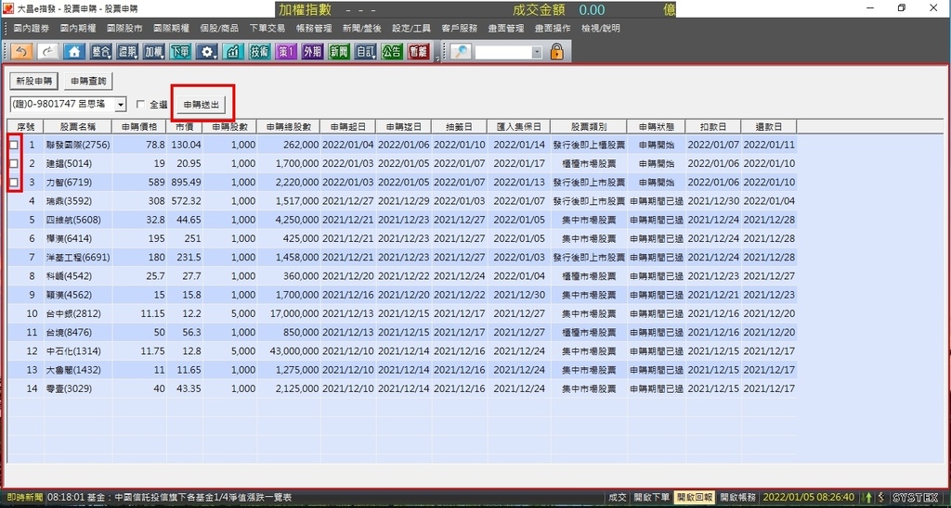This screenshot has width=951, height=508.
Task: Click the 新股申購 button
Action: tap(34, 81)
